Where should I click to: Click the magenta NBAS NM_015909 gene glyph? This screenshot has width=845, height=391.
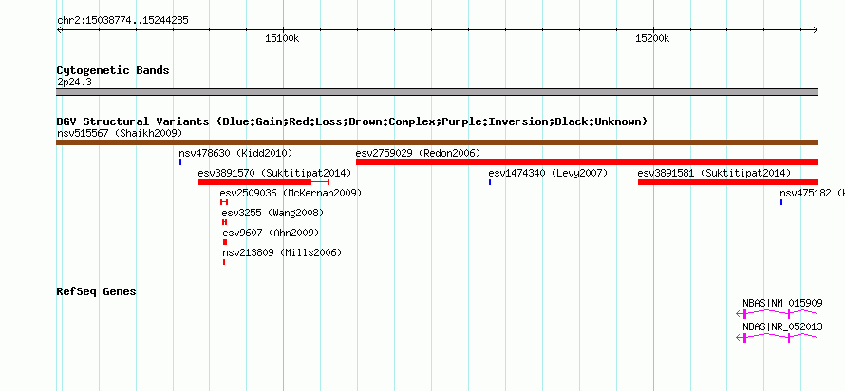777,313
